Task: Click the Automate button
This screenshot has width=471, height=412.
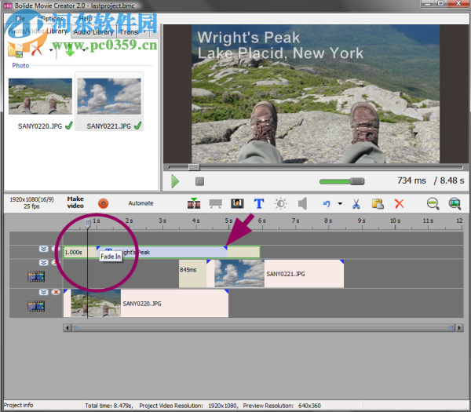Action: (x=141, y=203)
